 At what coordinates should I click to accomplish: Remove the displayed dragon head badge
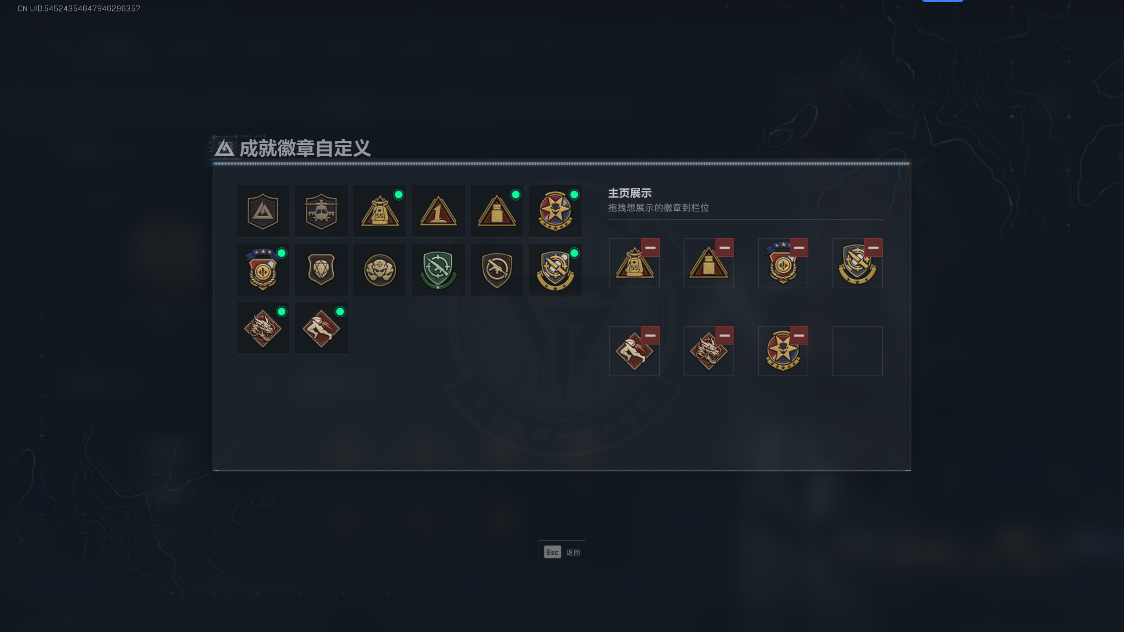[x=724, y=335]
